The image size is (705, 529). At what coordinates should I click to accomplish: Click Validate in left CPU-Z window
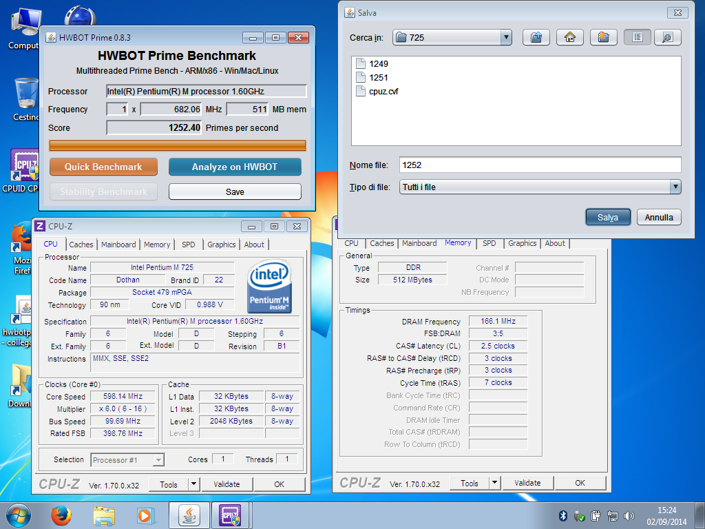click(x=227, y=484)
